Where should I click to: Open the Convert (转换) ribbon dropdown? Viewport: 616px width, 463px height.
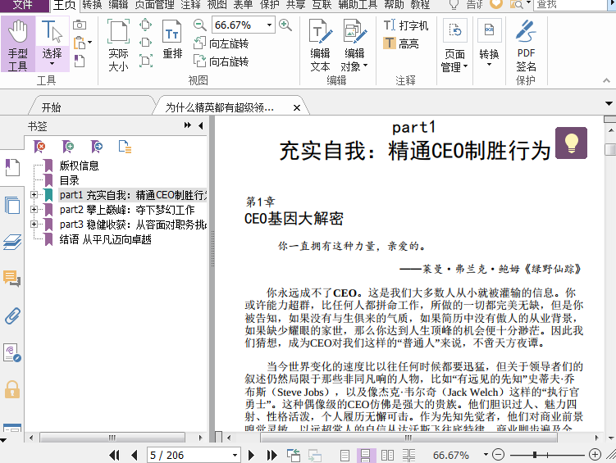489,43
